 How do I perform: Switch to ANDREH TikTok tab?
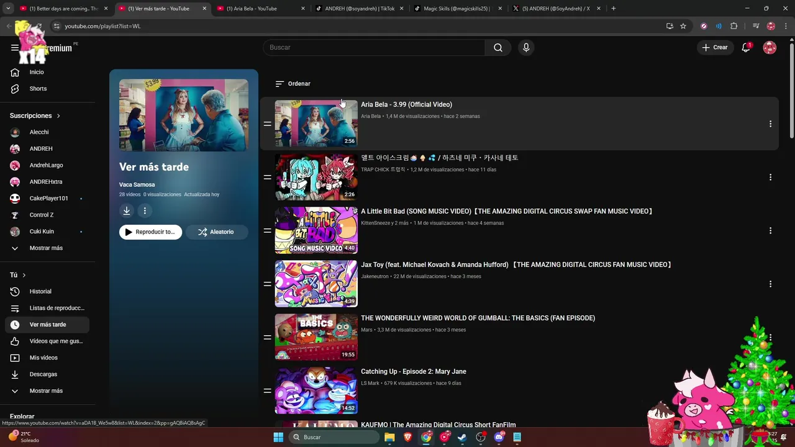[358, 9]
